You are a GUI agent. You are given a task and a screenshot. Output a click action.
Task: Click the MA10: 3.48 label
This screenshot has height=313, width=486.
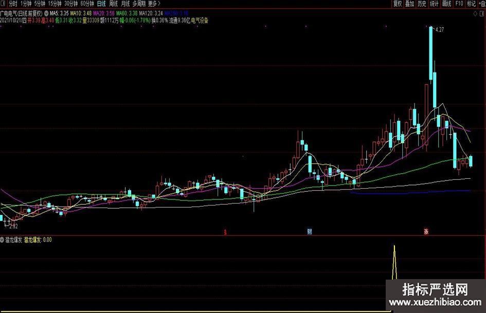click(81, 13)
